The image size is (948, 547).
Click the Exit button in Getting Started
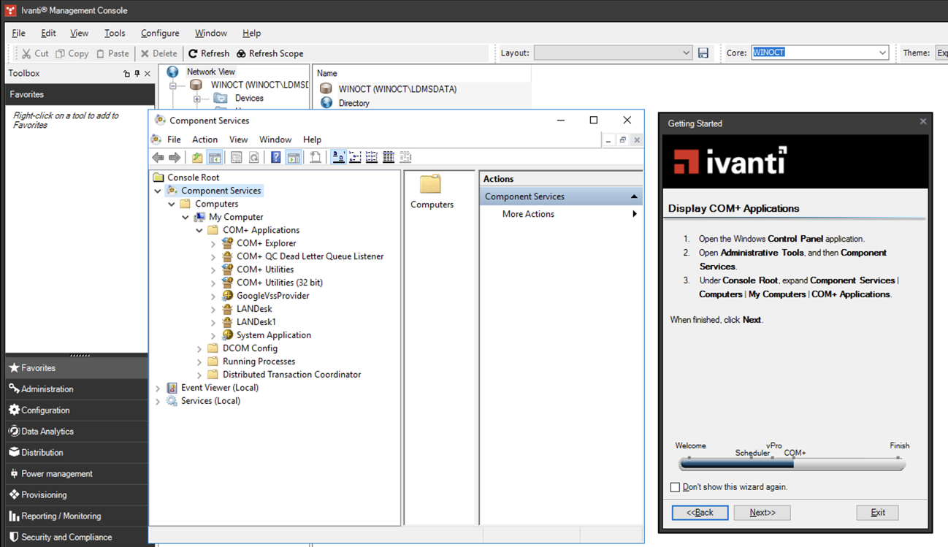tap(877, 513)
